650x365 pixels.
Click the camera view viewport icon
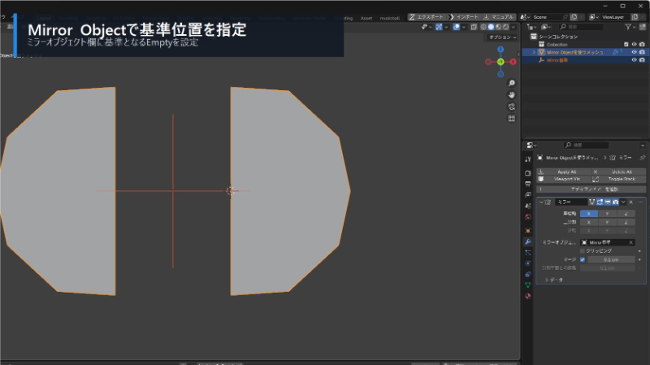coord(512,106)
